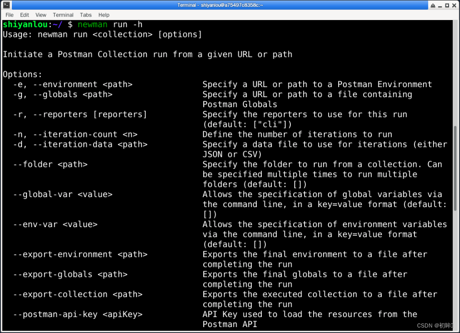Click 'Specify a URL or path to a Postman Environment'

coord(317,84)
